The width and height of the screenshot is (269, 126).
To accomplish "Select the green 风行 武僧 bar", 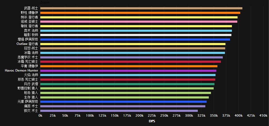I will click(127, 84).
